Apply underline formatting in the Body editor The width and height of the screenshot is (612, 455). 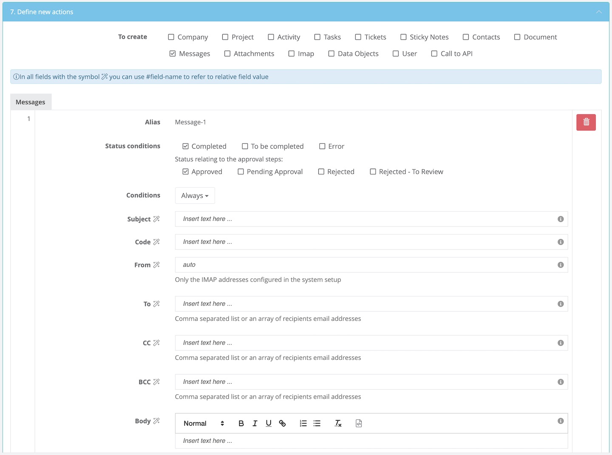[x=269, y=423]
